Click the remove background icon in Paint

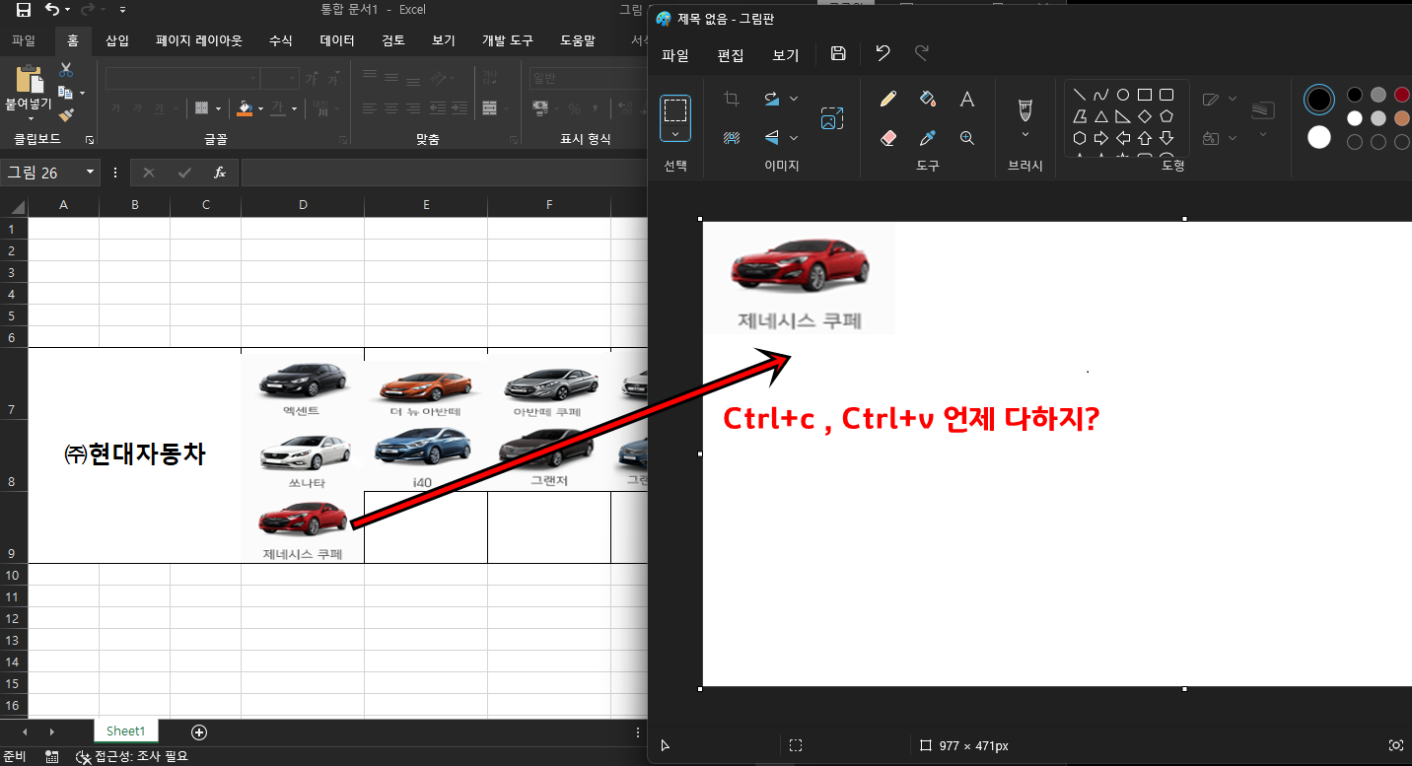tap(732, 138)
